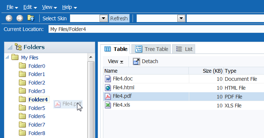Open the File menu
Viewport: 264px width, 138px height.
[x=12, y=7]
